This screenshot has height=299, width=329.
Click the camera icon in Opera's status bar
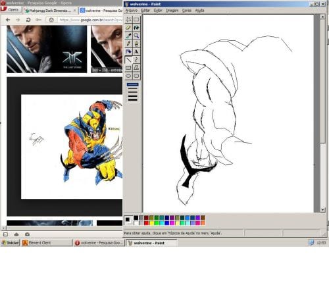(x=27, y=234)
